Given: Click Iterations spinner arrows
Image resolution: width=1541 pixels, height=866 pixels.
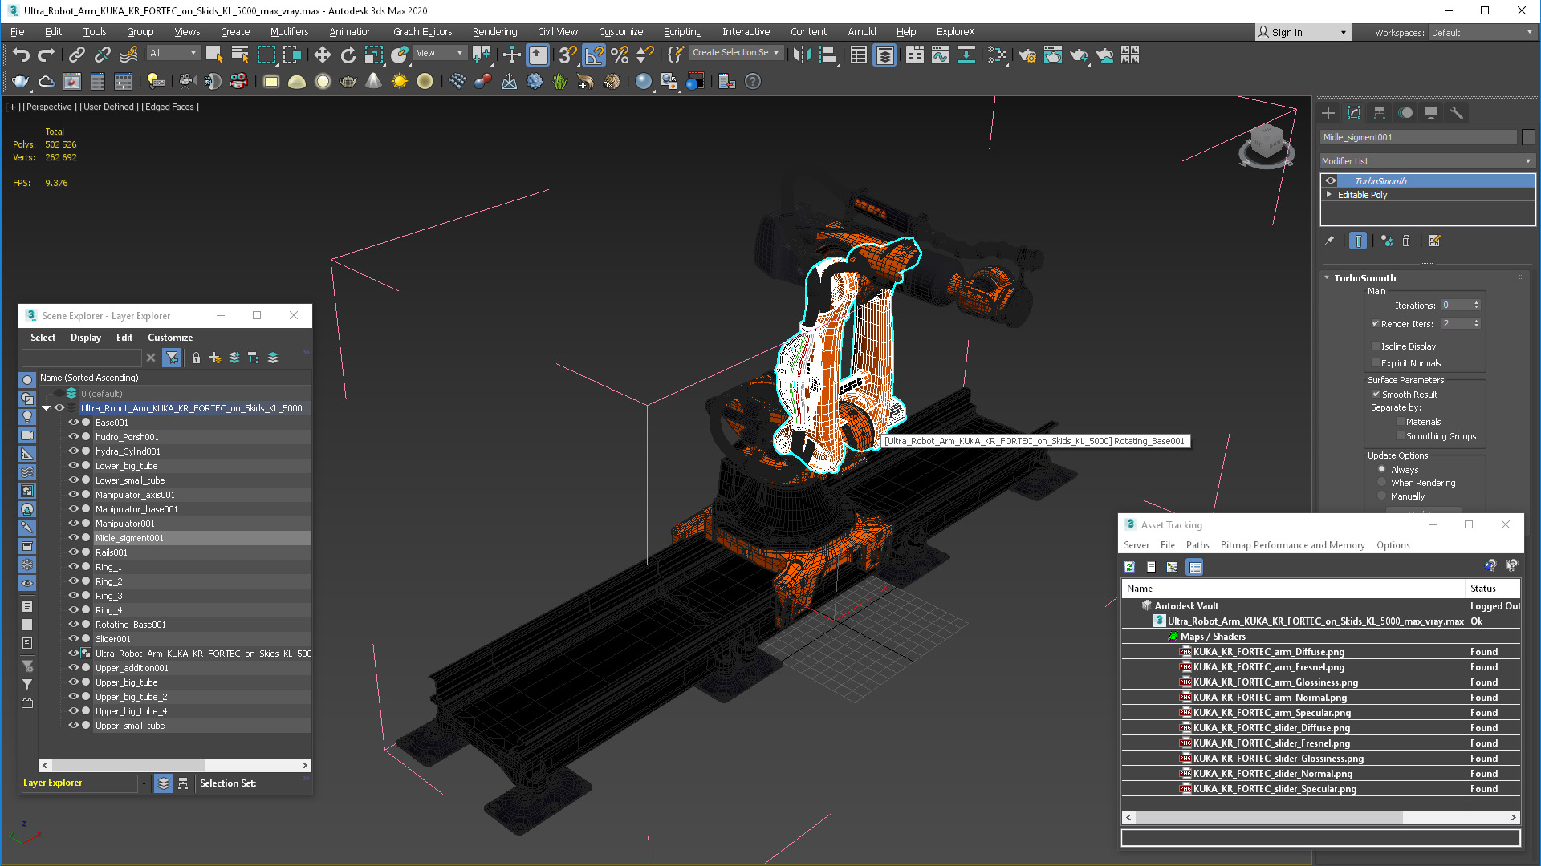Looking at the screenshot, I should (x=1476, y=306).
